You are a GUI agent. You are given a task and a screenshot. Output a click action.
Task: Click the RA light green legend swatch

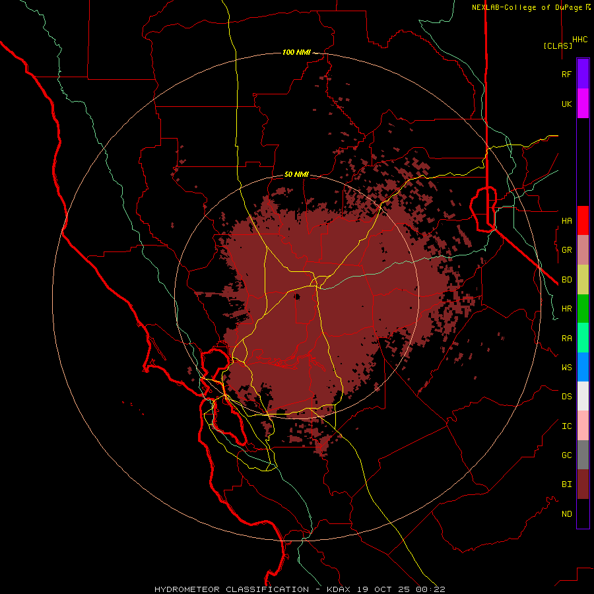pos(583,338)
